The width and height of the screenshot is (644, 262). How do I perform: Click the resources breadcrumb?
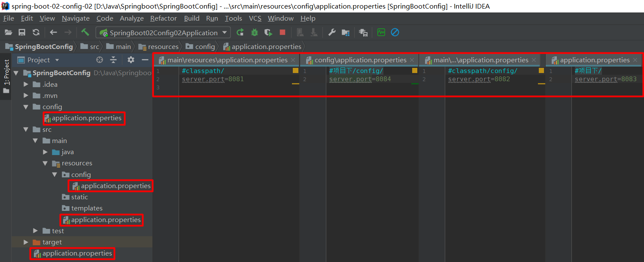[158, 47]
